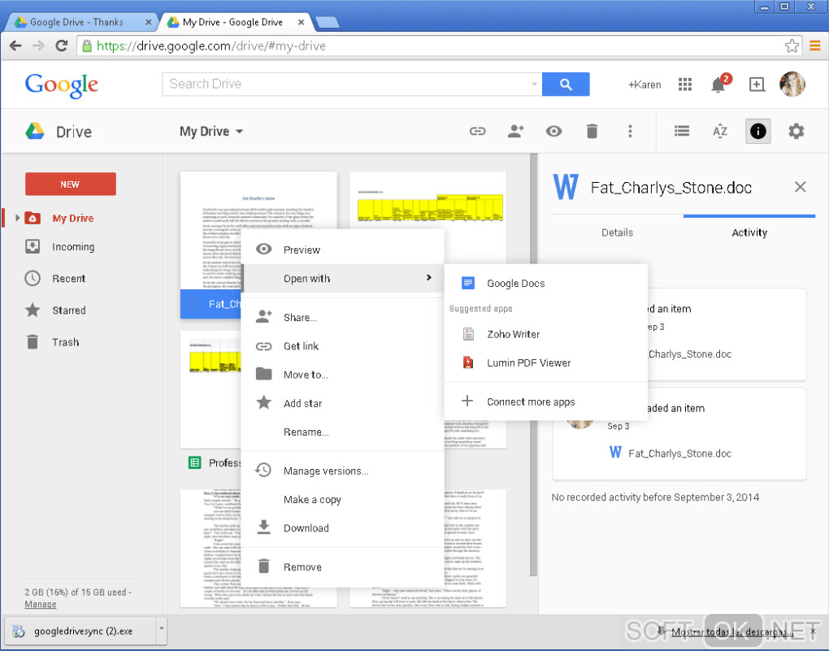829x651 pixels.
Task: Open with Google Docs
Action: pos(546,283)
